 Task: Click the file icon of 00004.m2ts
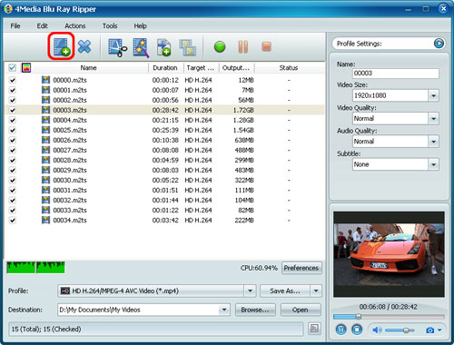pyautogui.click(x=45, y=120)
